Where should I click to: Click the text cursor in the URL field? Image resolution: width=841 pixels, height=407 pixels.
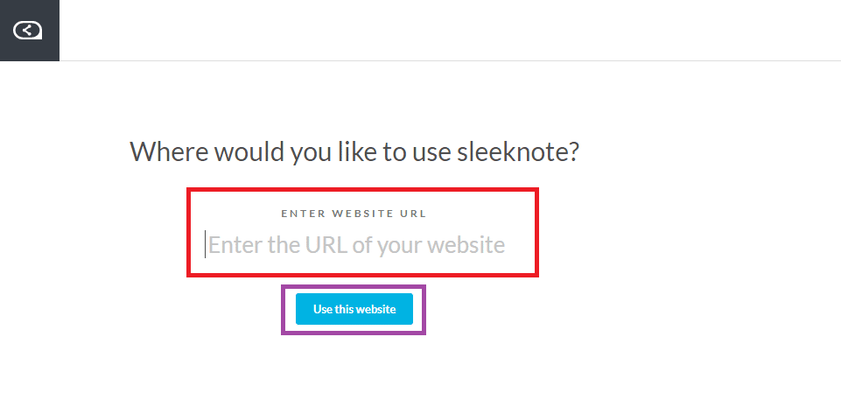(x=205, y=244)
